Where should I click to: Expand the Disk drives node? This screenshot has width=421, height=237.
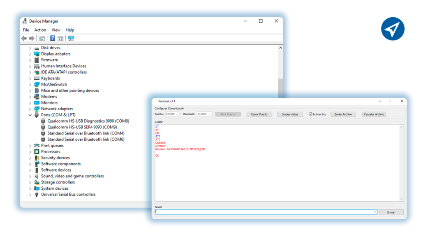30,48
